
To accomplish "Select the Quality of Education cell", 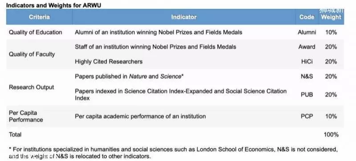I will [36, 32].
